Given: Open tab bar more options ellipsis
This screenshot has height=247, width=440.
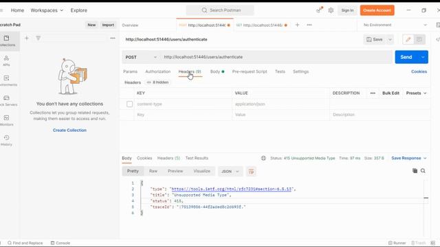Looking at the screenshot, I should pos(309,25).
